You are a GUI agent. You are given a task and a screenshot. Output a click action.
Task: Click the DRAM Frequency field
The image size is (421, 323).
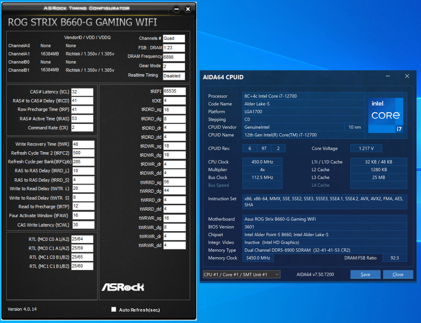point(174,57)
